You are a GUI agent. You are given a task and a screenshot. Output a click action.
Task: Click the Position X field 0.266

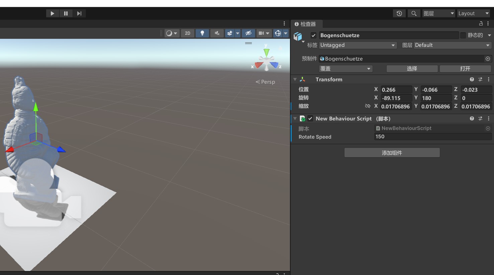[396, 90]
